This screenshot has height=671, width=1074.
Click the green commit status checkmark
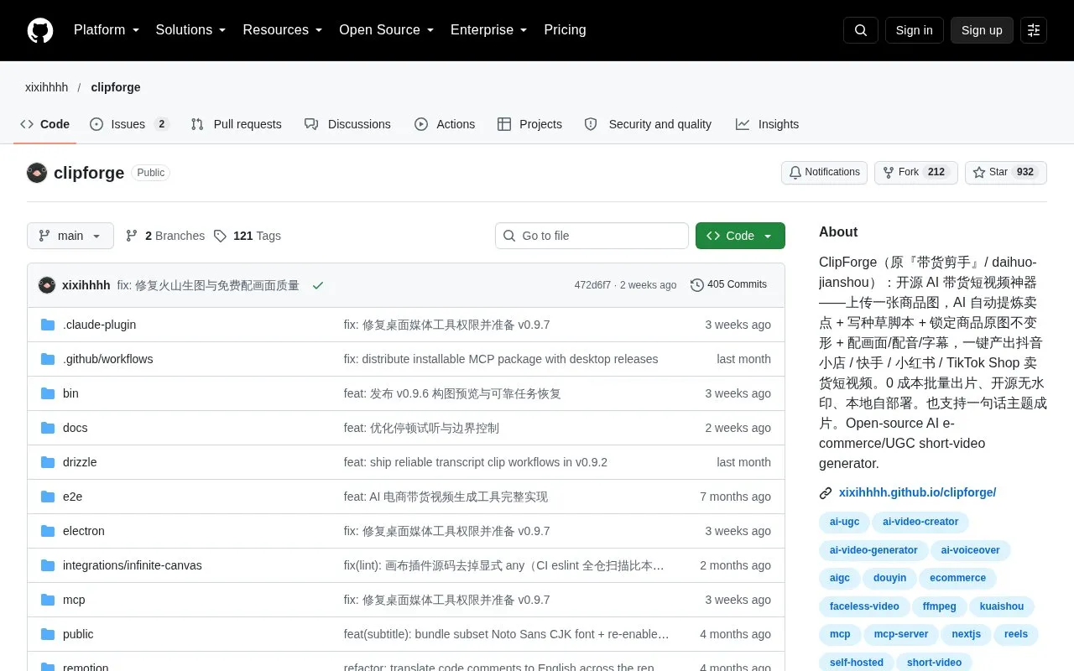[x=318, y=285]
